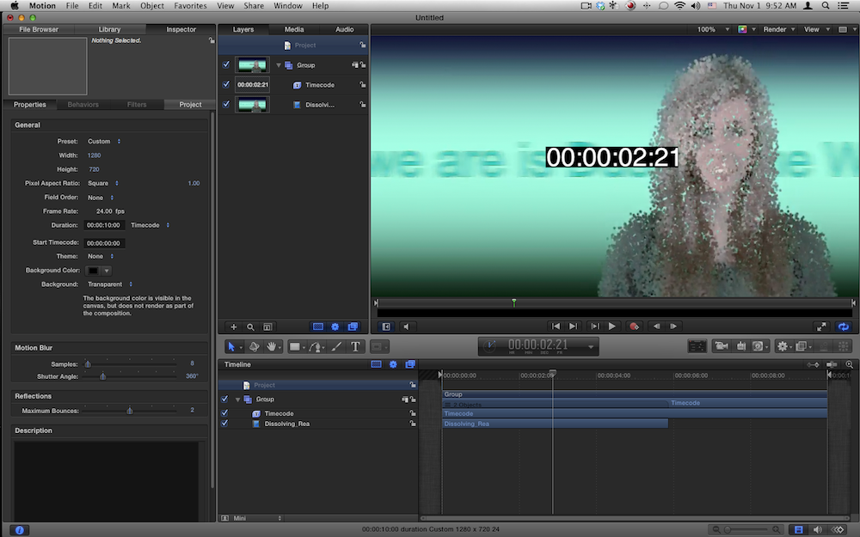Image resolution: width=860 pixels, height=537 pixels.
Task: Zoom timeline to fit magnifier icon
Action: (x=849, y=364)
